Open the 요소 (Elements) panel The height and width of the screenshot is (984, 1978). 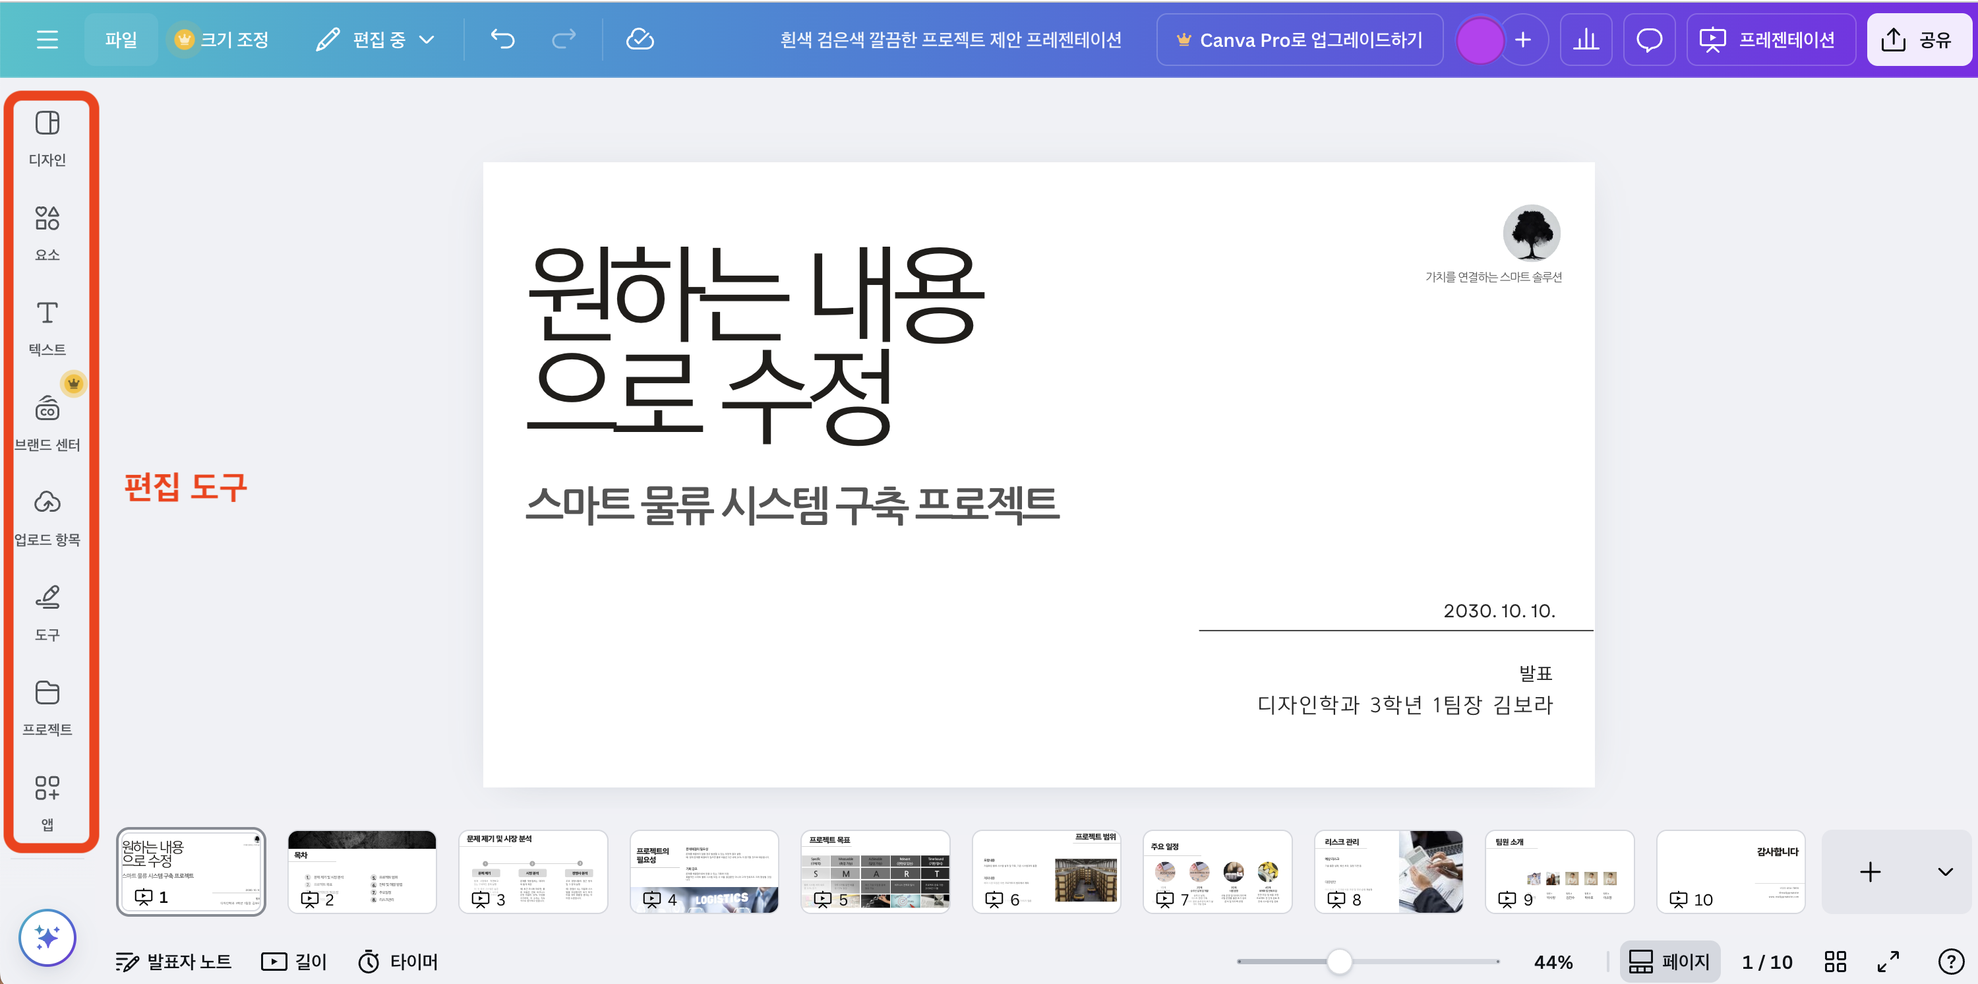pyautogui.click(x=47, y=233)
